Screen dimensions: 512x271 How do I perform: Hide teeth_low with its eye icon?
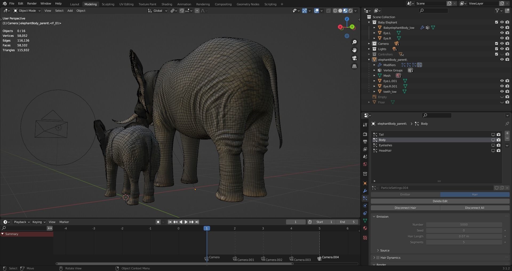(x=502, y=92)
